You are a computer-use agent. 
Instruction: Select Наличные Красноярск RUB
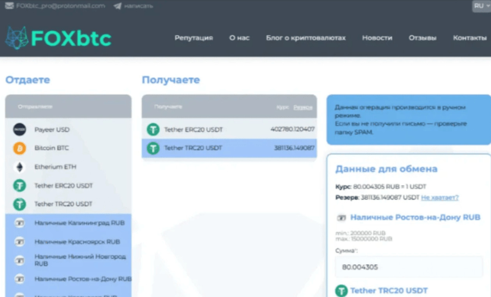tap(68, 242)
